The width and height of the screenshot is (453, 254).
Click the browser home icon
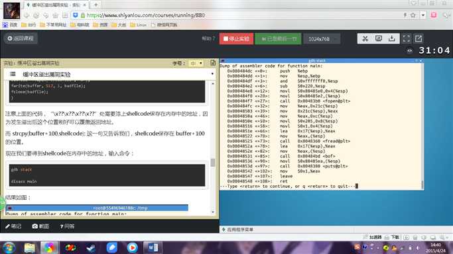pyautogui.click(x=56, y=15)
